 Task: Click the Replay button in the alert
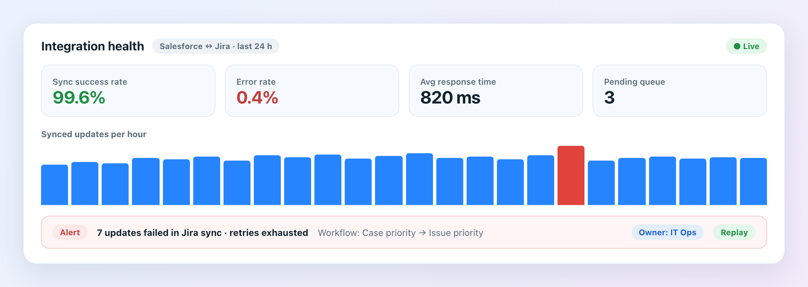click(x=734, y=233)
